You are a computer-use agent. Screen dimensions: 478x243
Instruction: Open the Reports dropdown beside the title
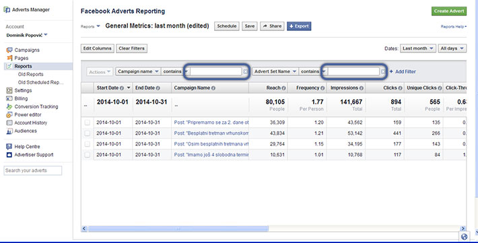pyautogui.click(x=90, y=26)
